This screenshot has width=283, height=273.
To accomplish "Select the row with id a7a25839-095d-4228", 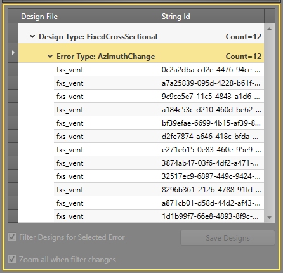I will point(159,83).
